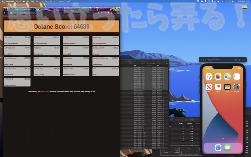
Task: Open the ファイル menu
Action: click(x=18, y=1)
